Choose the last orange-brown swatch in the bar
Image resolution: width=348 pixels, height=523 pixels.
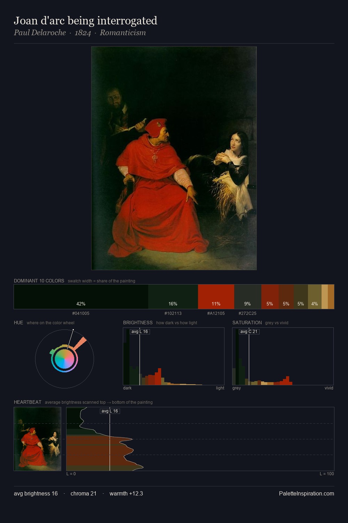click(331, 297)
